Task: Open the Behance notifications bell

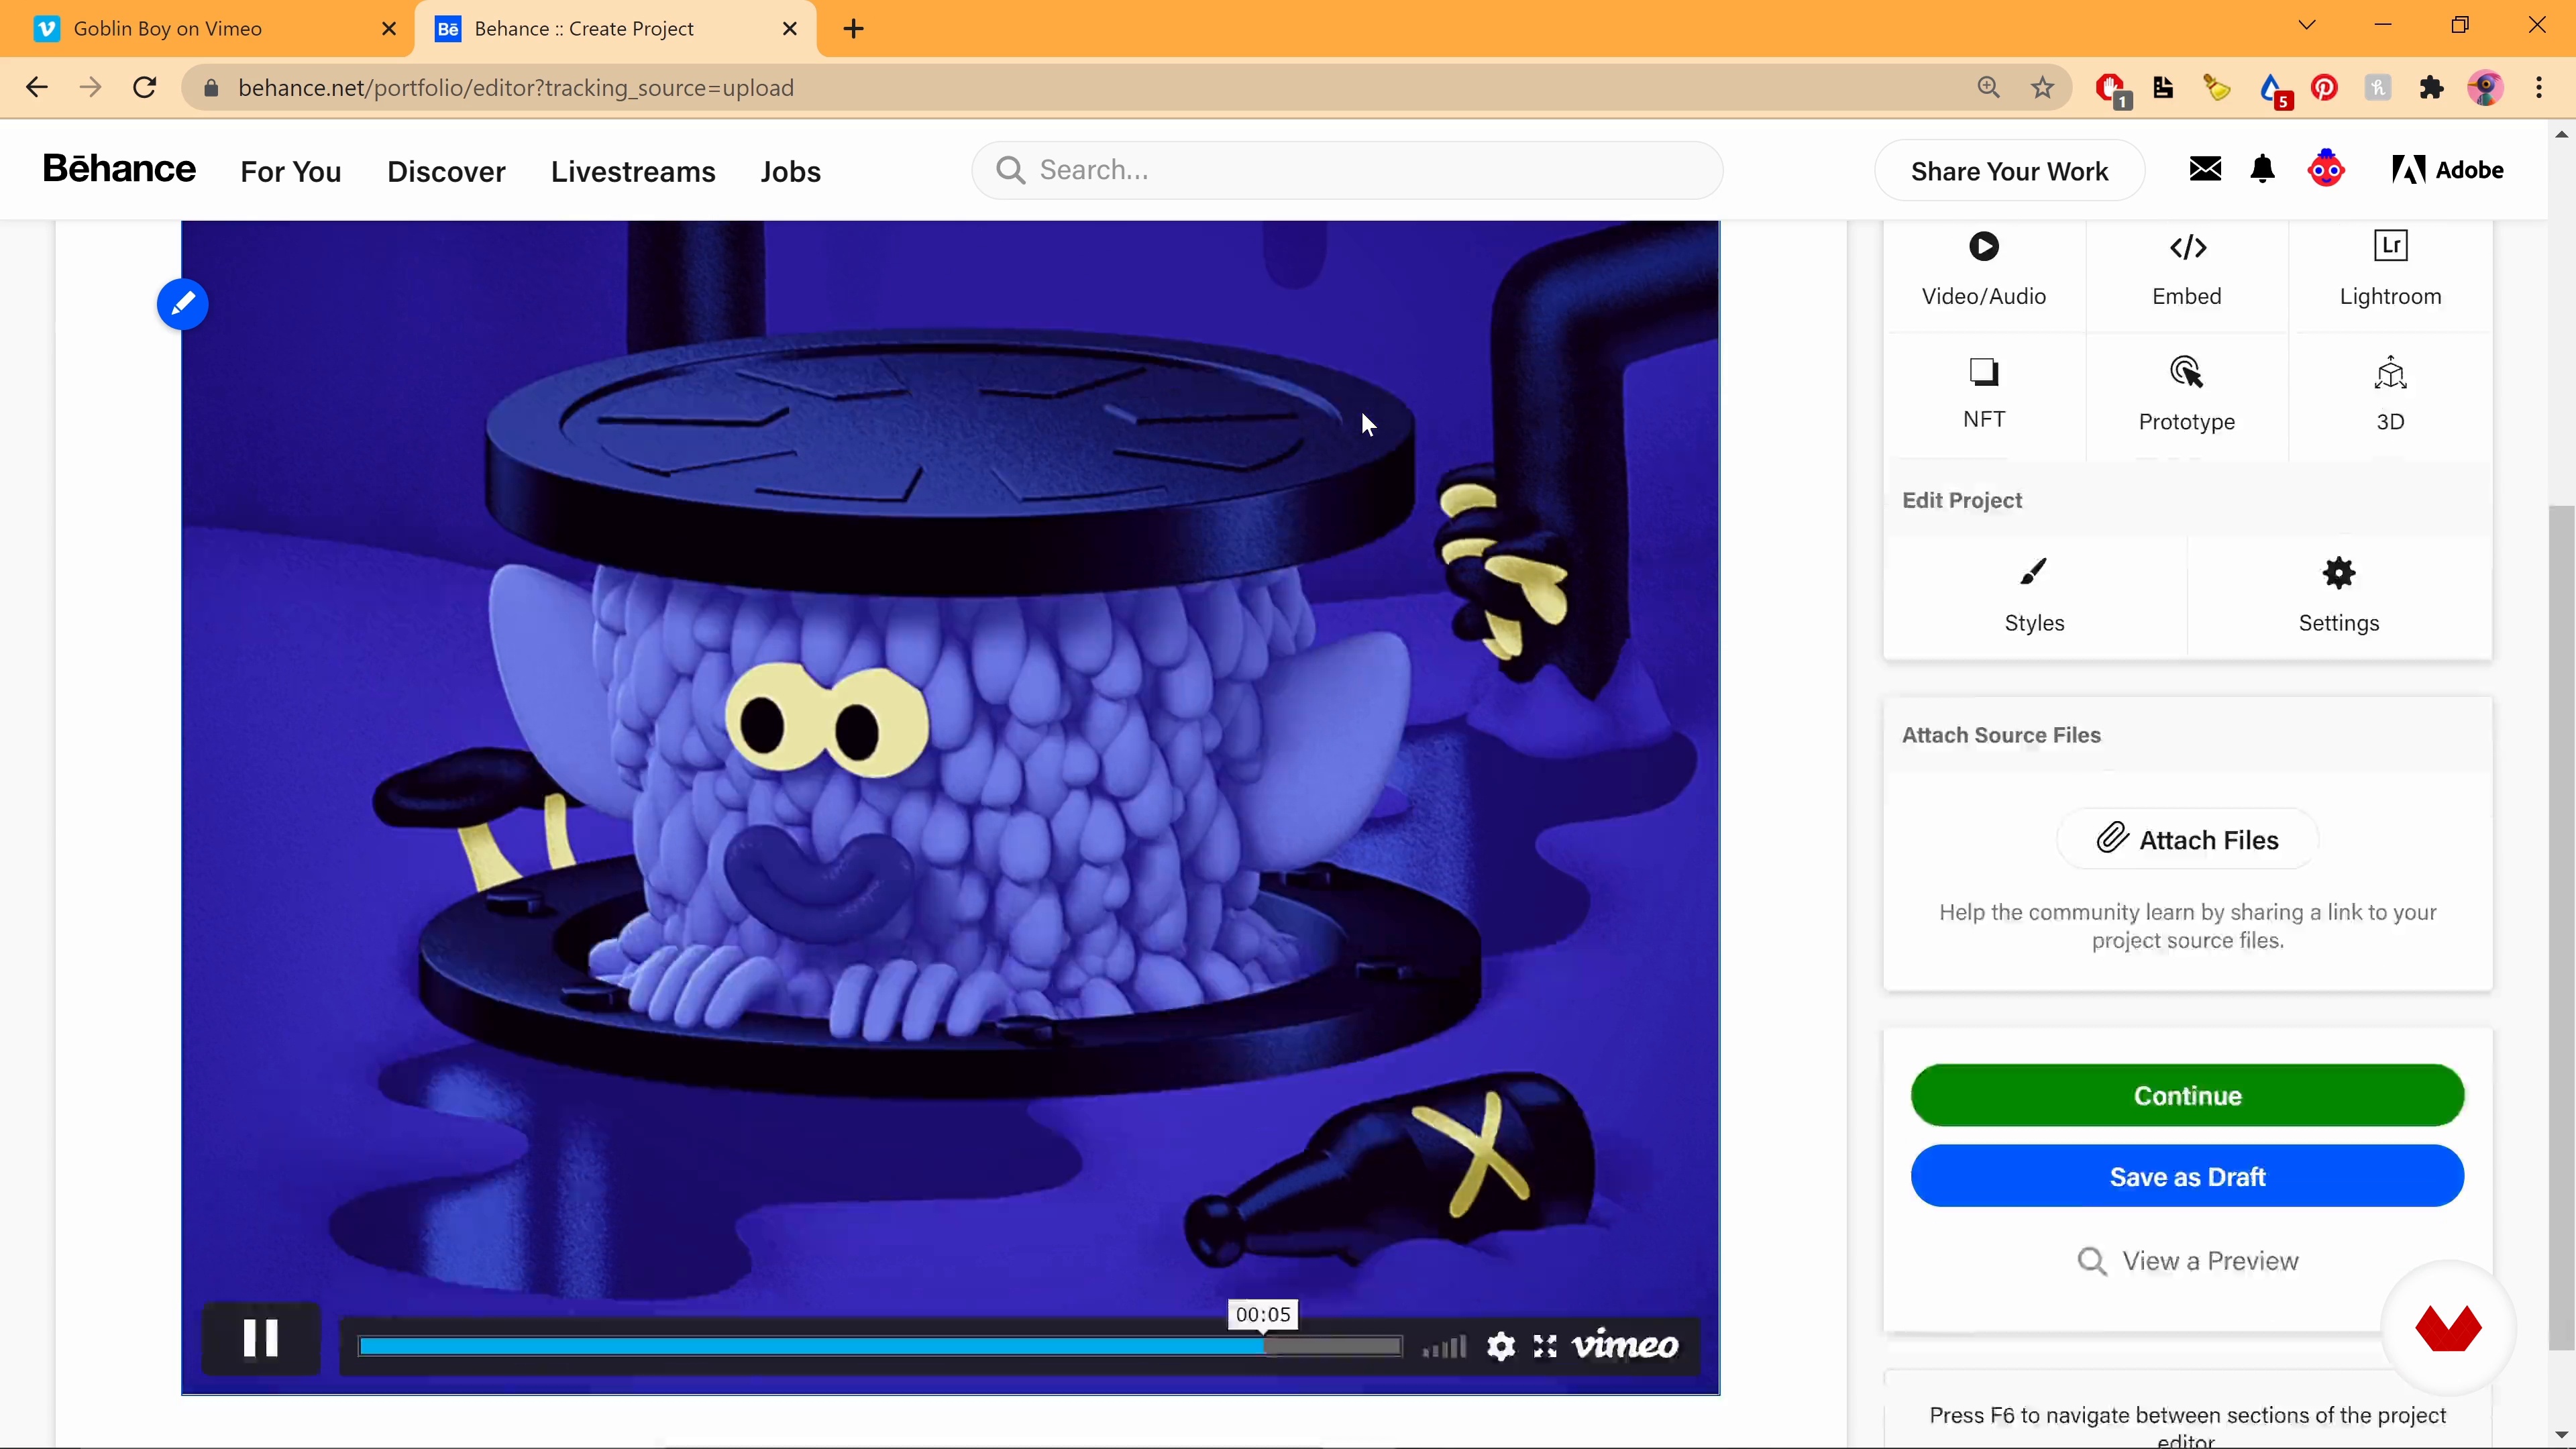Action: [2262, 170]
